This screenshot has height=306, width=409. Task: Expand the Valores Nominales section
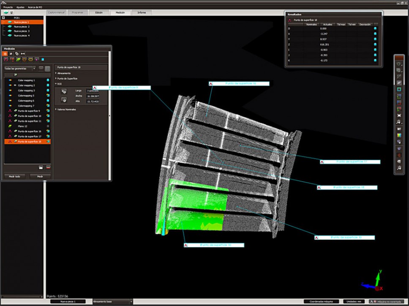56,109
